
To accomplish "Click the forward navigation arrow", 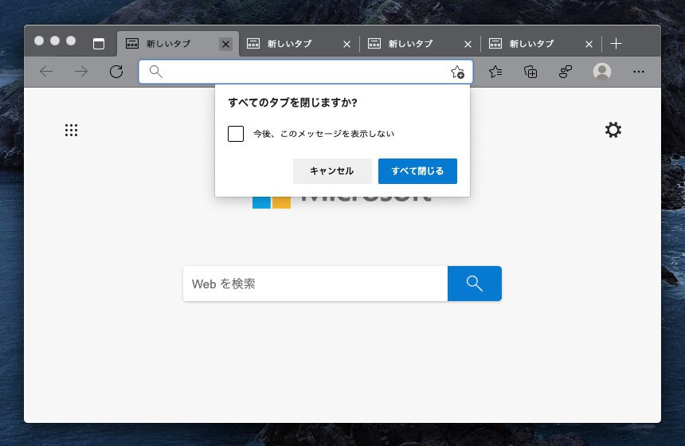I will (81, 72).
